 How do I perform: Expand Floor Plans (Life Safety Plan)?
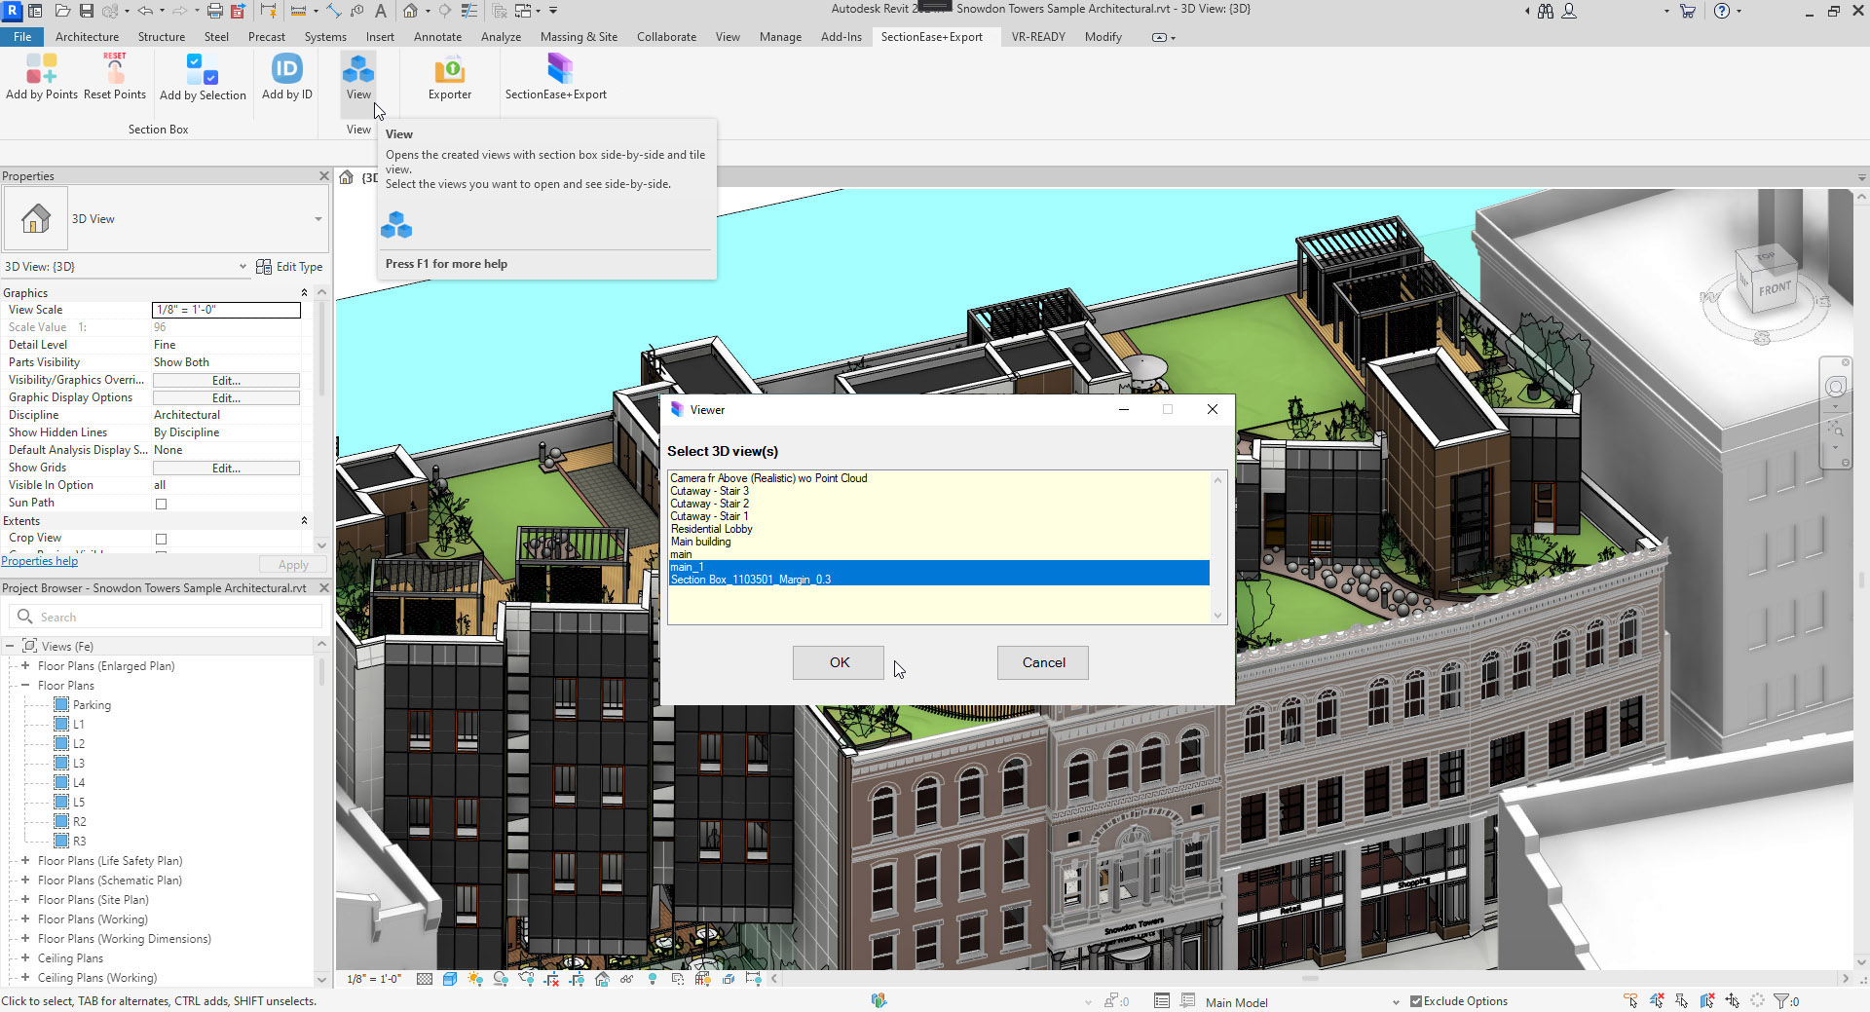(25, 861)
